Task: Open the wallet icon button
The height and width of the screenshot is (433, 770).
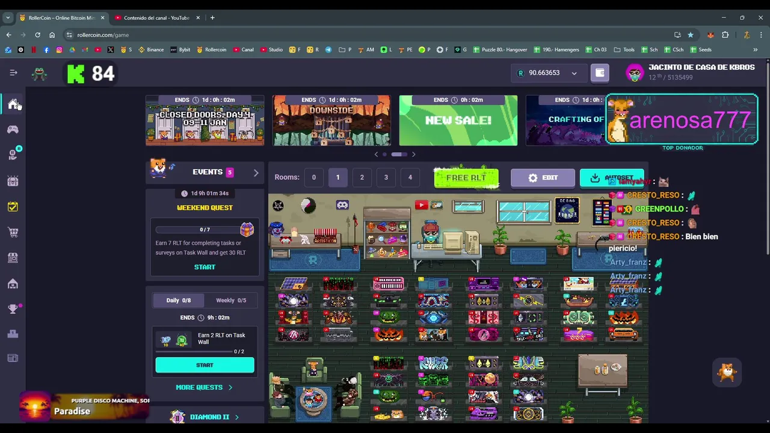Action: pos(600,73)
